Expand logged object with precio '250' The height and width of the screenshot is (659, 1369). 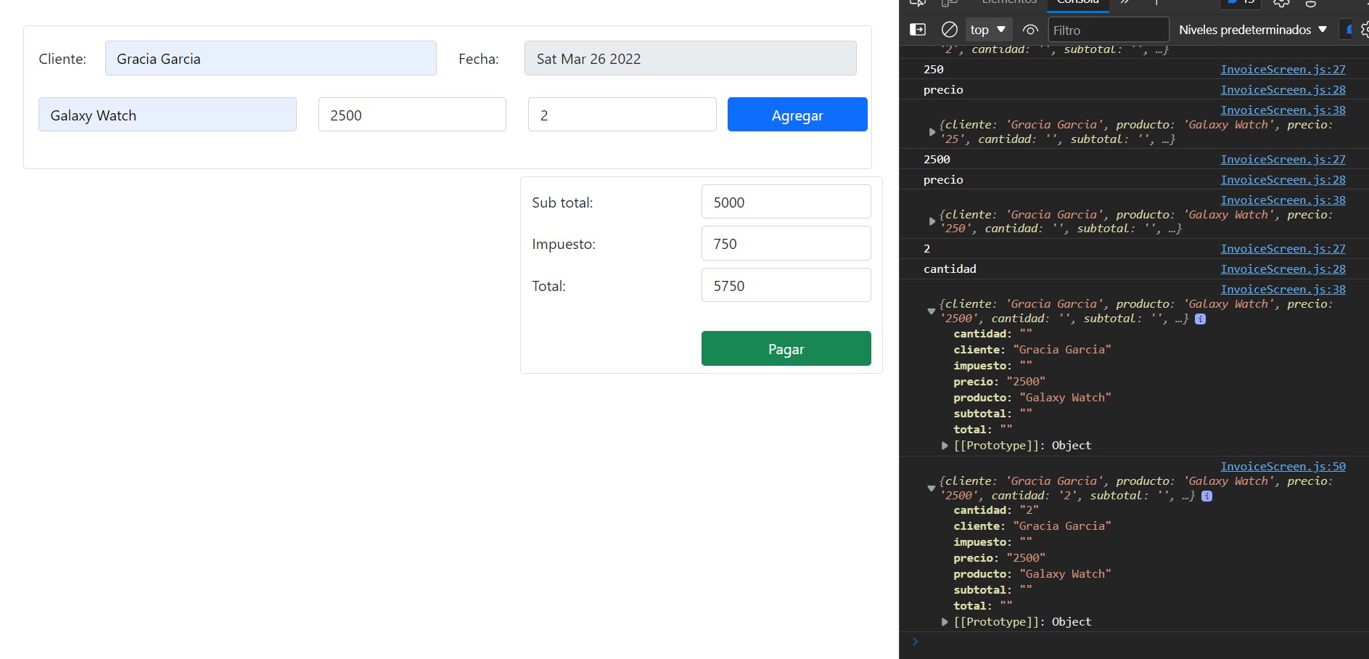(932, 221)
